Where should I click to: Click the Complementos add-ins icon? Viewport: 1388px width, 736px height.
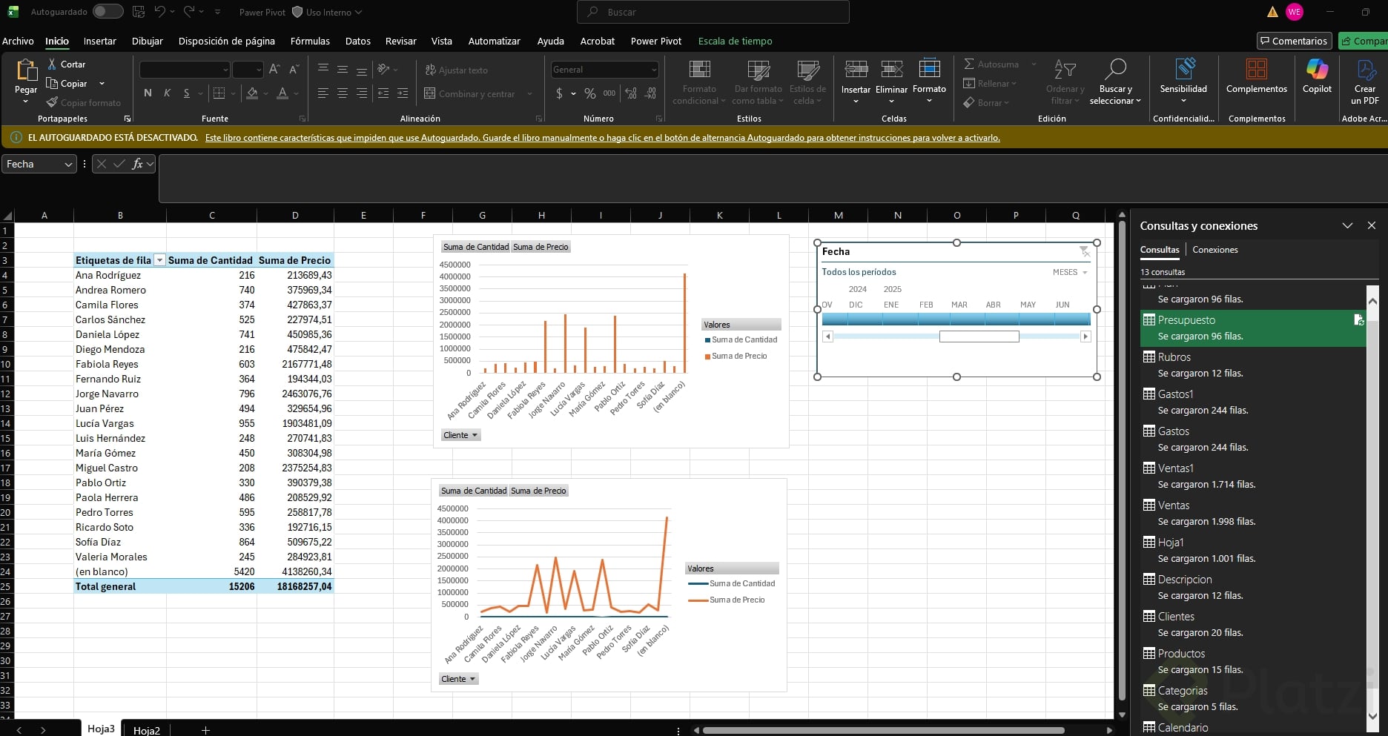coord(1256,70)
